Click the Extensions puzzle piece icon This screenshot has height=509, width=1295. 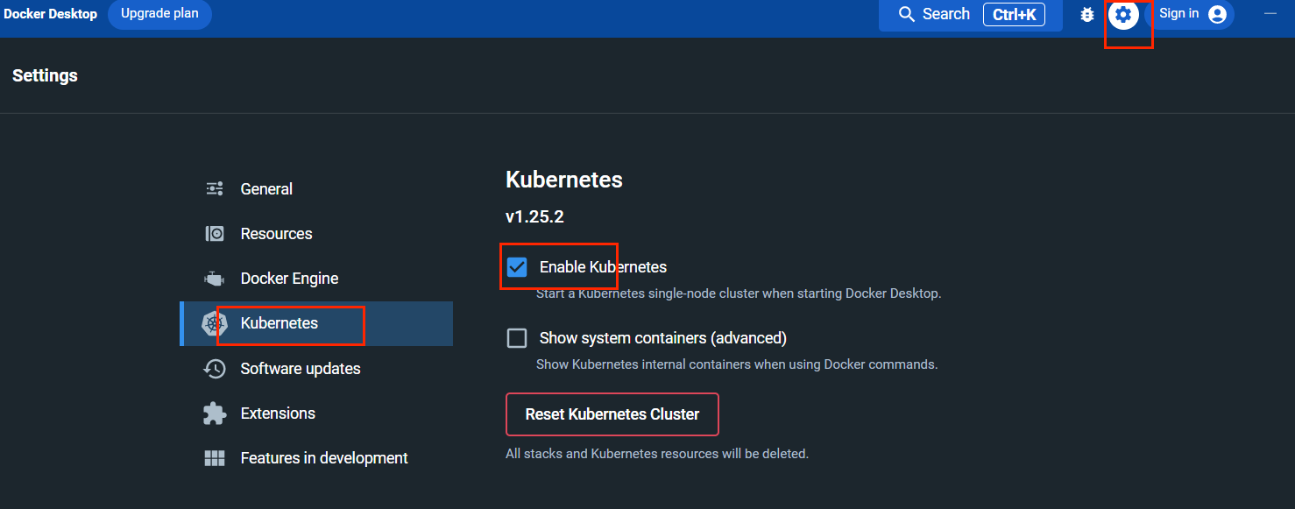tap(215, 414)
